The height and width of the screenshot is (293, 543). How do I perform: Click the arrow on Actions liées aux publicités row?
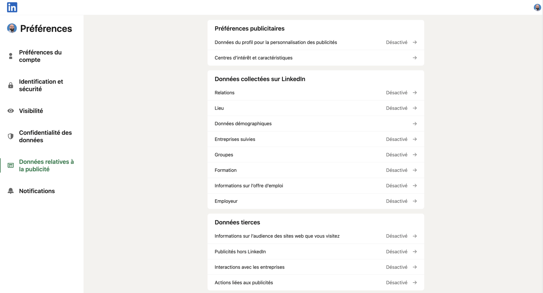click(415, 283)
